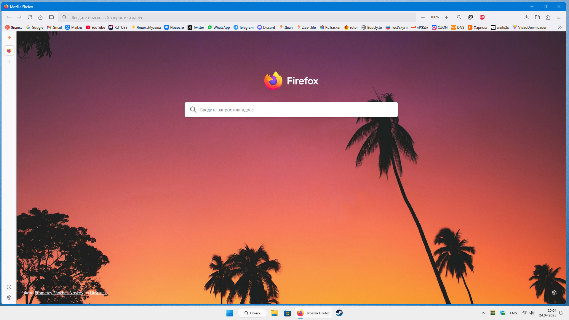569x320 pixels.
Task: Click the new tab page search box
Action: point(291,110)
